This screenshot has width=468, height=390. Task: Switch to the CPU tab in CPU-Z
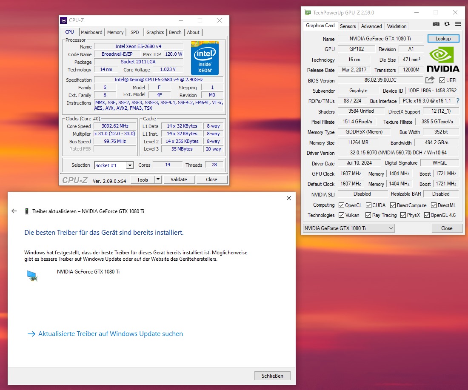69,32
